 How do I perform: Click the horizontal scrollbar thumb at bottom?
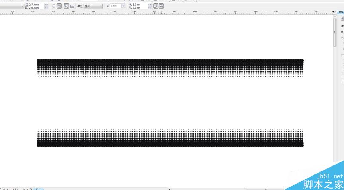coord(266,189)
